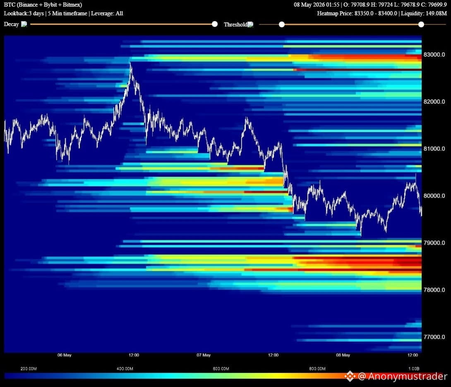Click the 77000.0 price axis label
Image resolution: width=451 pixels, height=387 pixels.
[434, 337]
